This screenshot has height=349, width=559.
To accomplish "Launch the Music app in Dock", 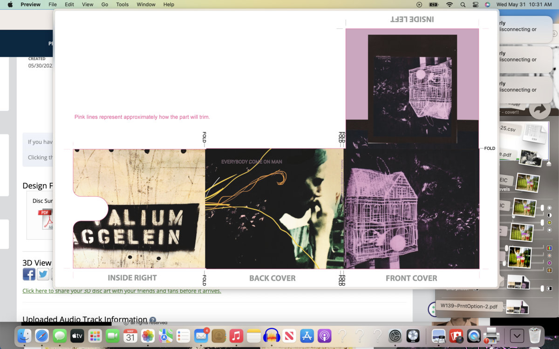I will coord(236,336).
